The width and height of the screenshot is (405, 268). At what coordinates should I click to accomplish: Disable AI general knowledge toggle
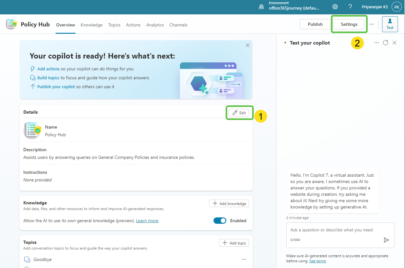220,221
